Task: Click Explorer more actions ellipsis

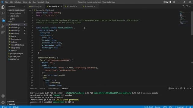Action: point(24,6)
